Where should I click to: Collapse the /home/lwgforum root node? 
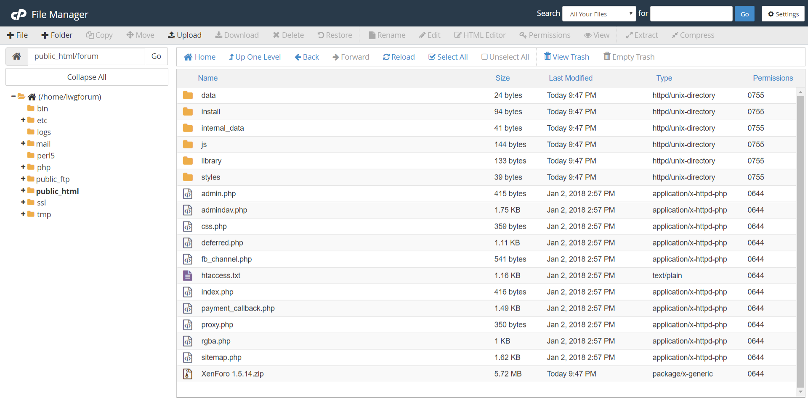[13, 97]
